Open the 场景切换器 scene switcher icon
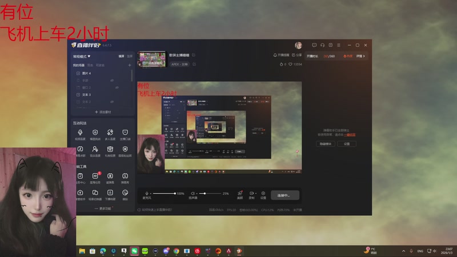Viewport: 457px width, 257px height. pos(95,192)
